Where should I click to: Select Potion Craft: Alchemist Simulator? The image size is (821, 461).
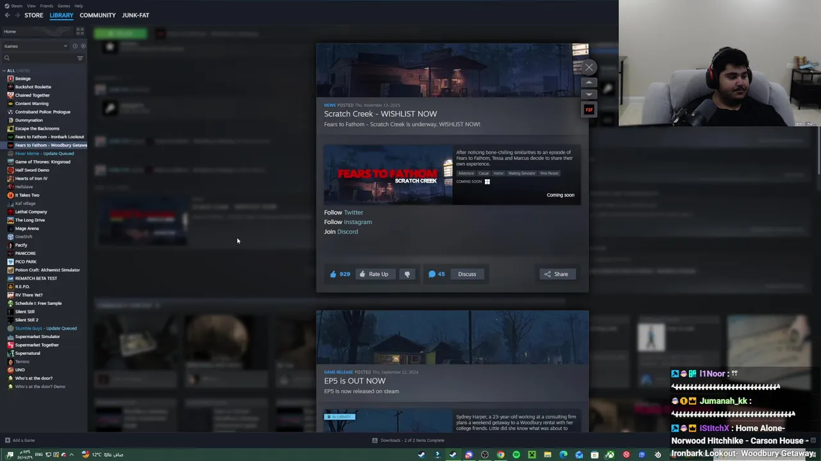tap(47, 270)
